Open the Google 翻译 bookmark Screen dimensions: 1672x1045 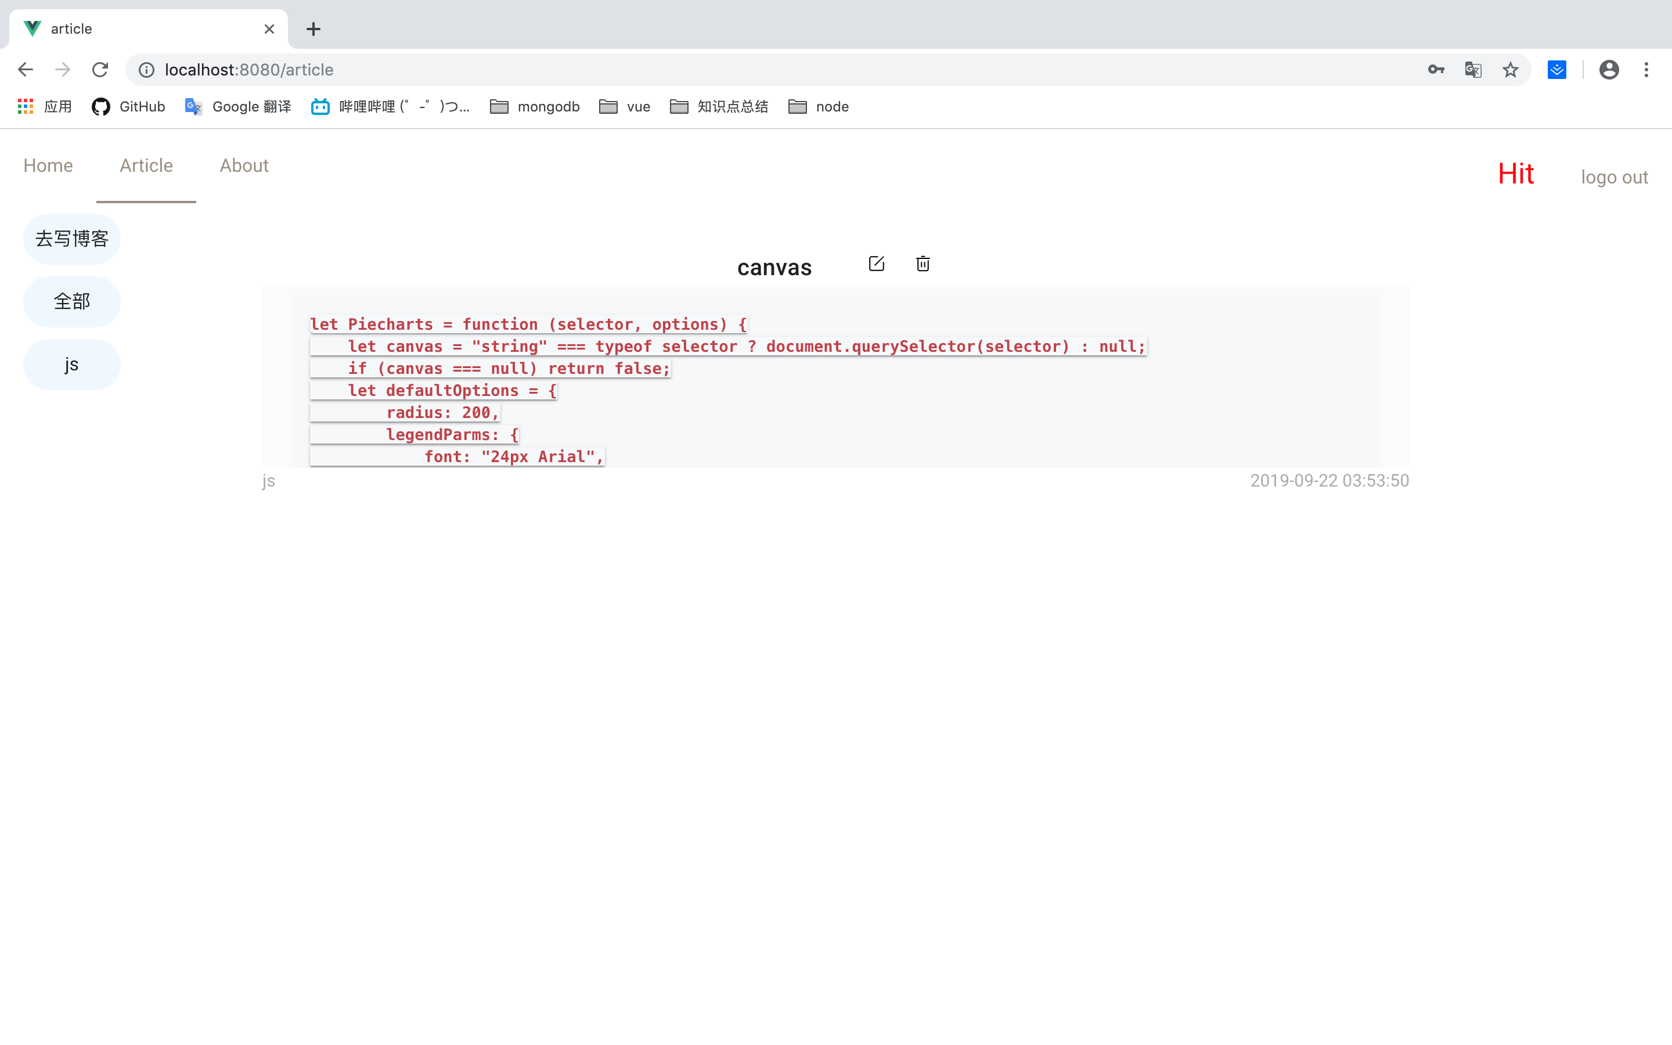[x=239, y=106]
